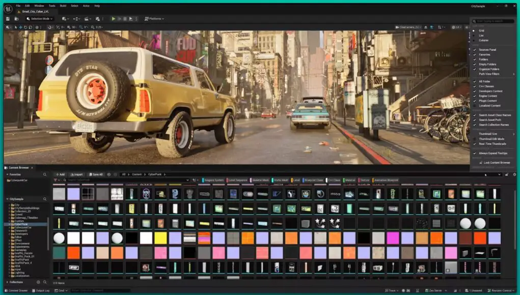Select the viewport transform Move tool
Viewport: 520px width, 295px height.
pos(21,26)
